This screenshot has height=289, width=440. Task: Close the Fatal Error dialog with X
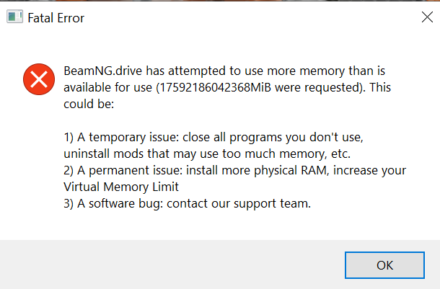click(427, 17)
